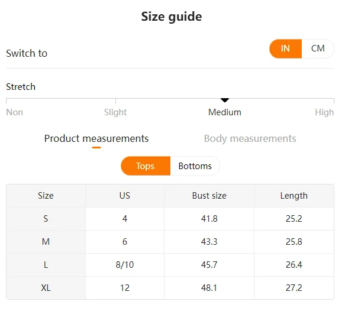Click the 45.7 bust size cell
This screenshot has height=311, width=342.
point(209,265)
